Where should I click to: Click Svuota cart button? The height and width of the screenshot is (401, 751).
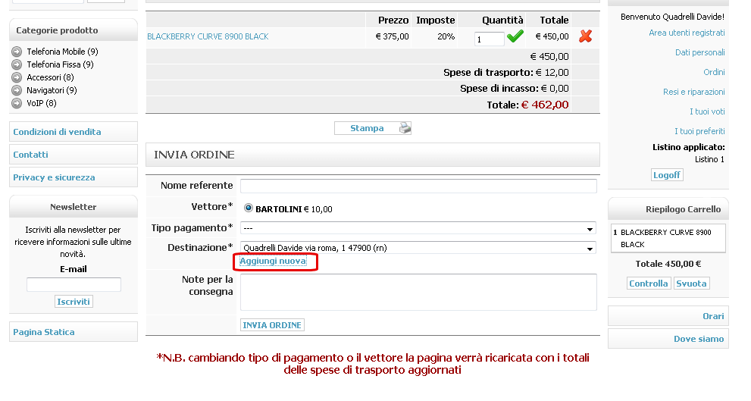(x=691, y=284)
